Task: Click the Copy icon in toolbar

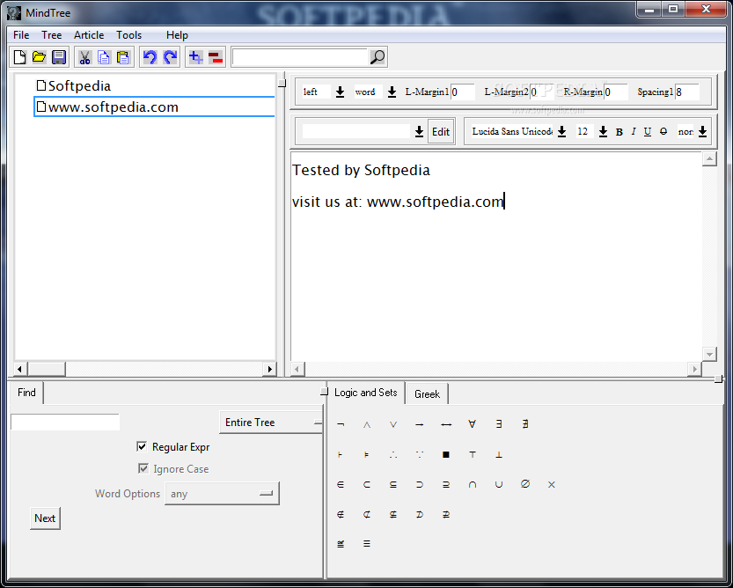Action: pos(104,57)
